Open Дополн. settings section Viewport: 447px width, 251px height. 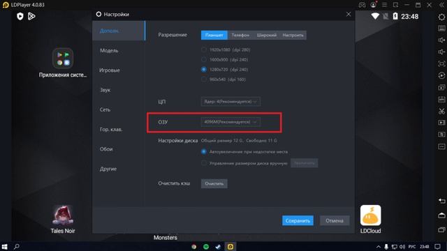click(119, 31)
